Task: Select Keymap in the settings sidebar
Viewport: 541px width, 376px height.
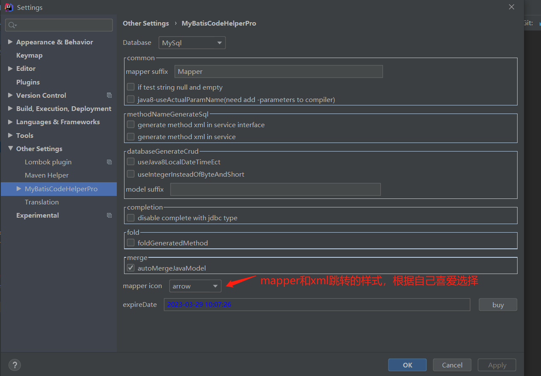Action: click(29, 55)
